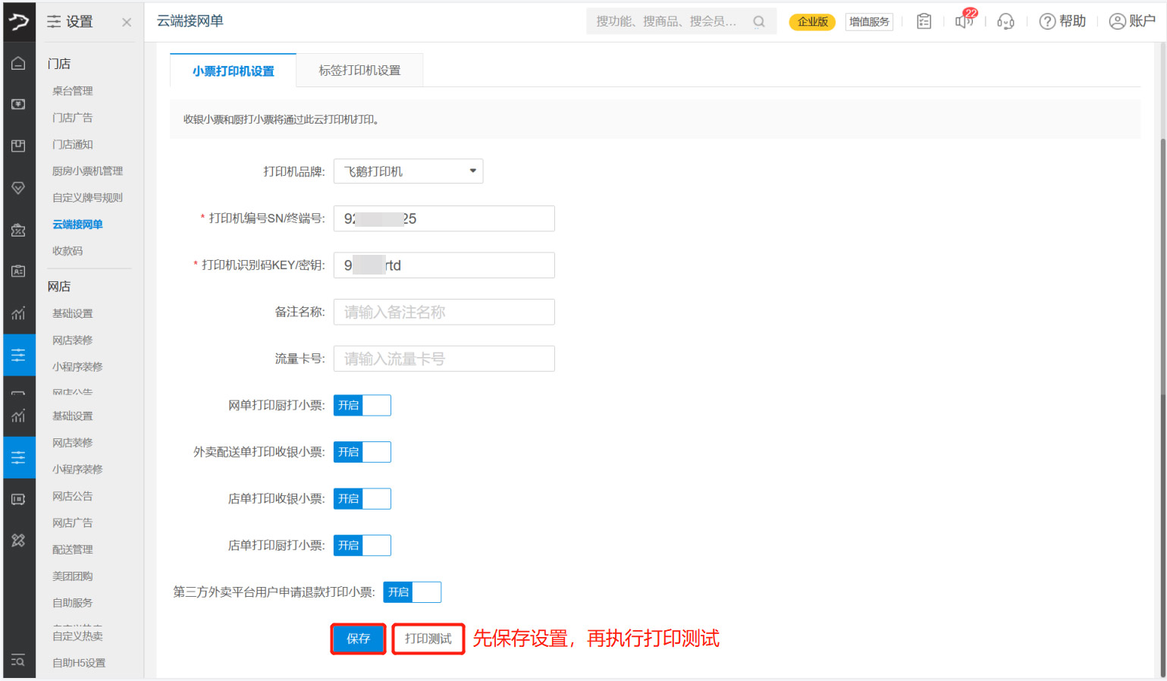
Task: Click the 备注名称 input field
Action: pos(444,312)
